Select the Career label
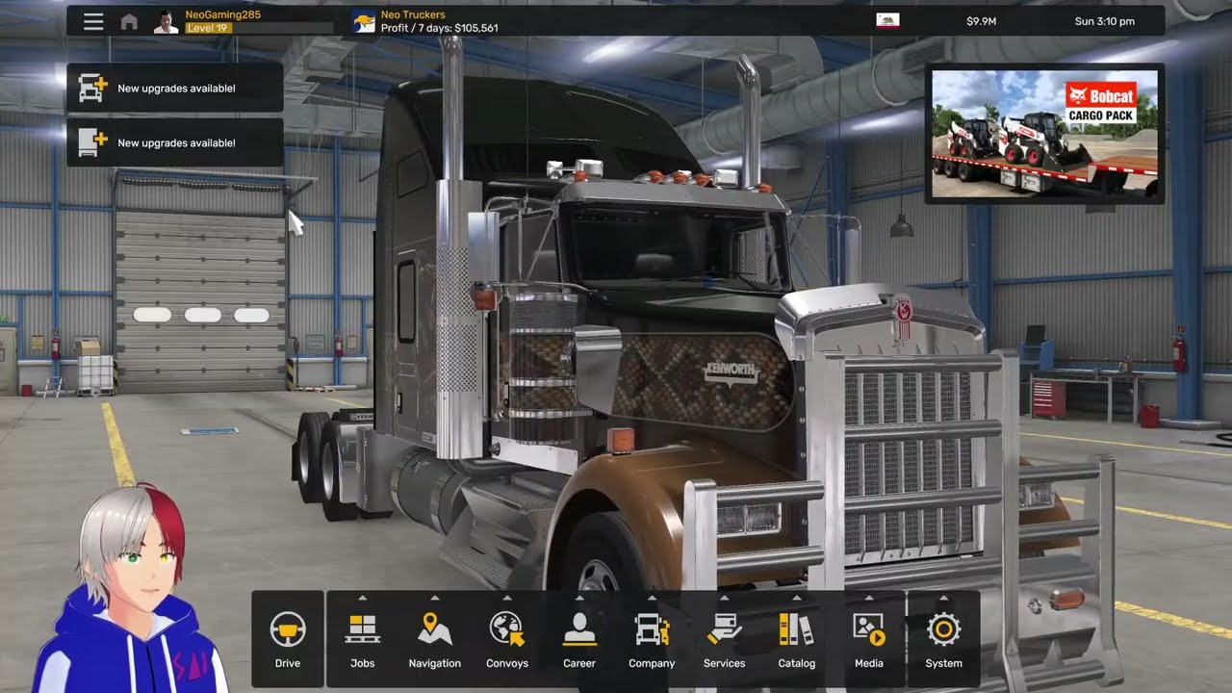 tap(579, 663)
